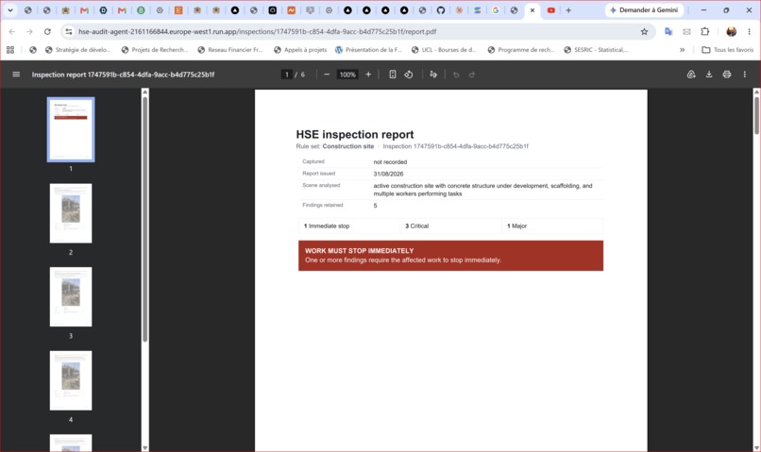This screenshot has height=452, width=761.
Task: Open Programme de rech... bookmark
Action: point(521,49)
